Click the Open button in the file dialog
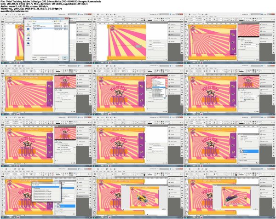This screenshot has width=276, height=219. point(65,58)
